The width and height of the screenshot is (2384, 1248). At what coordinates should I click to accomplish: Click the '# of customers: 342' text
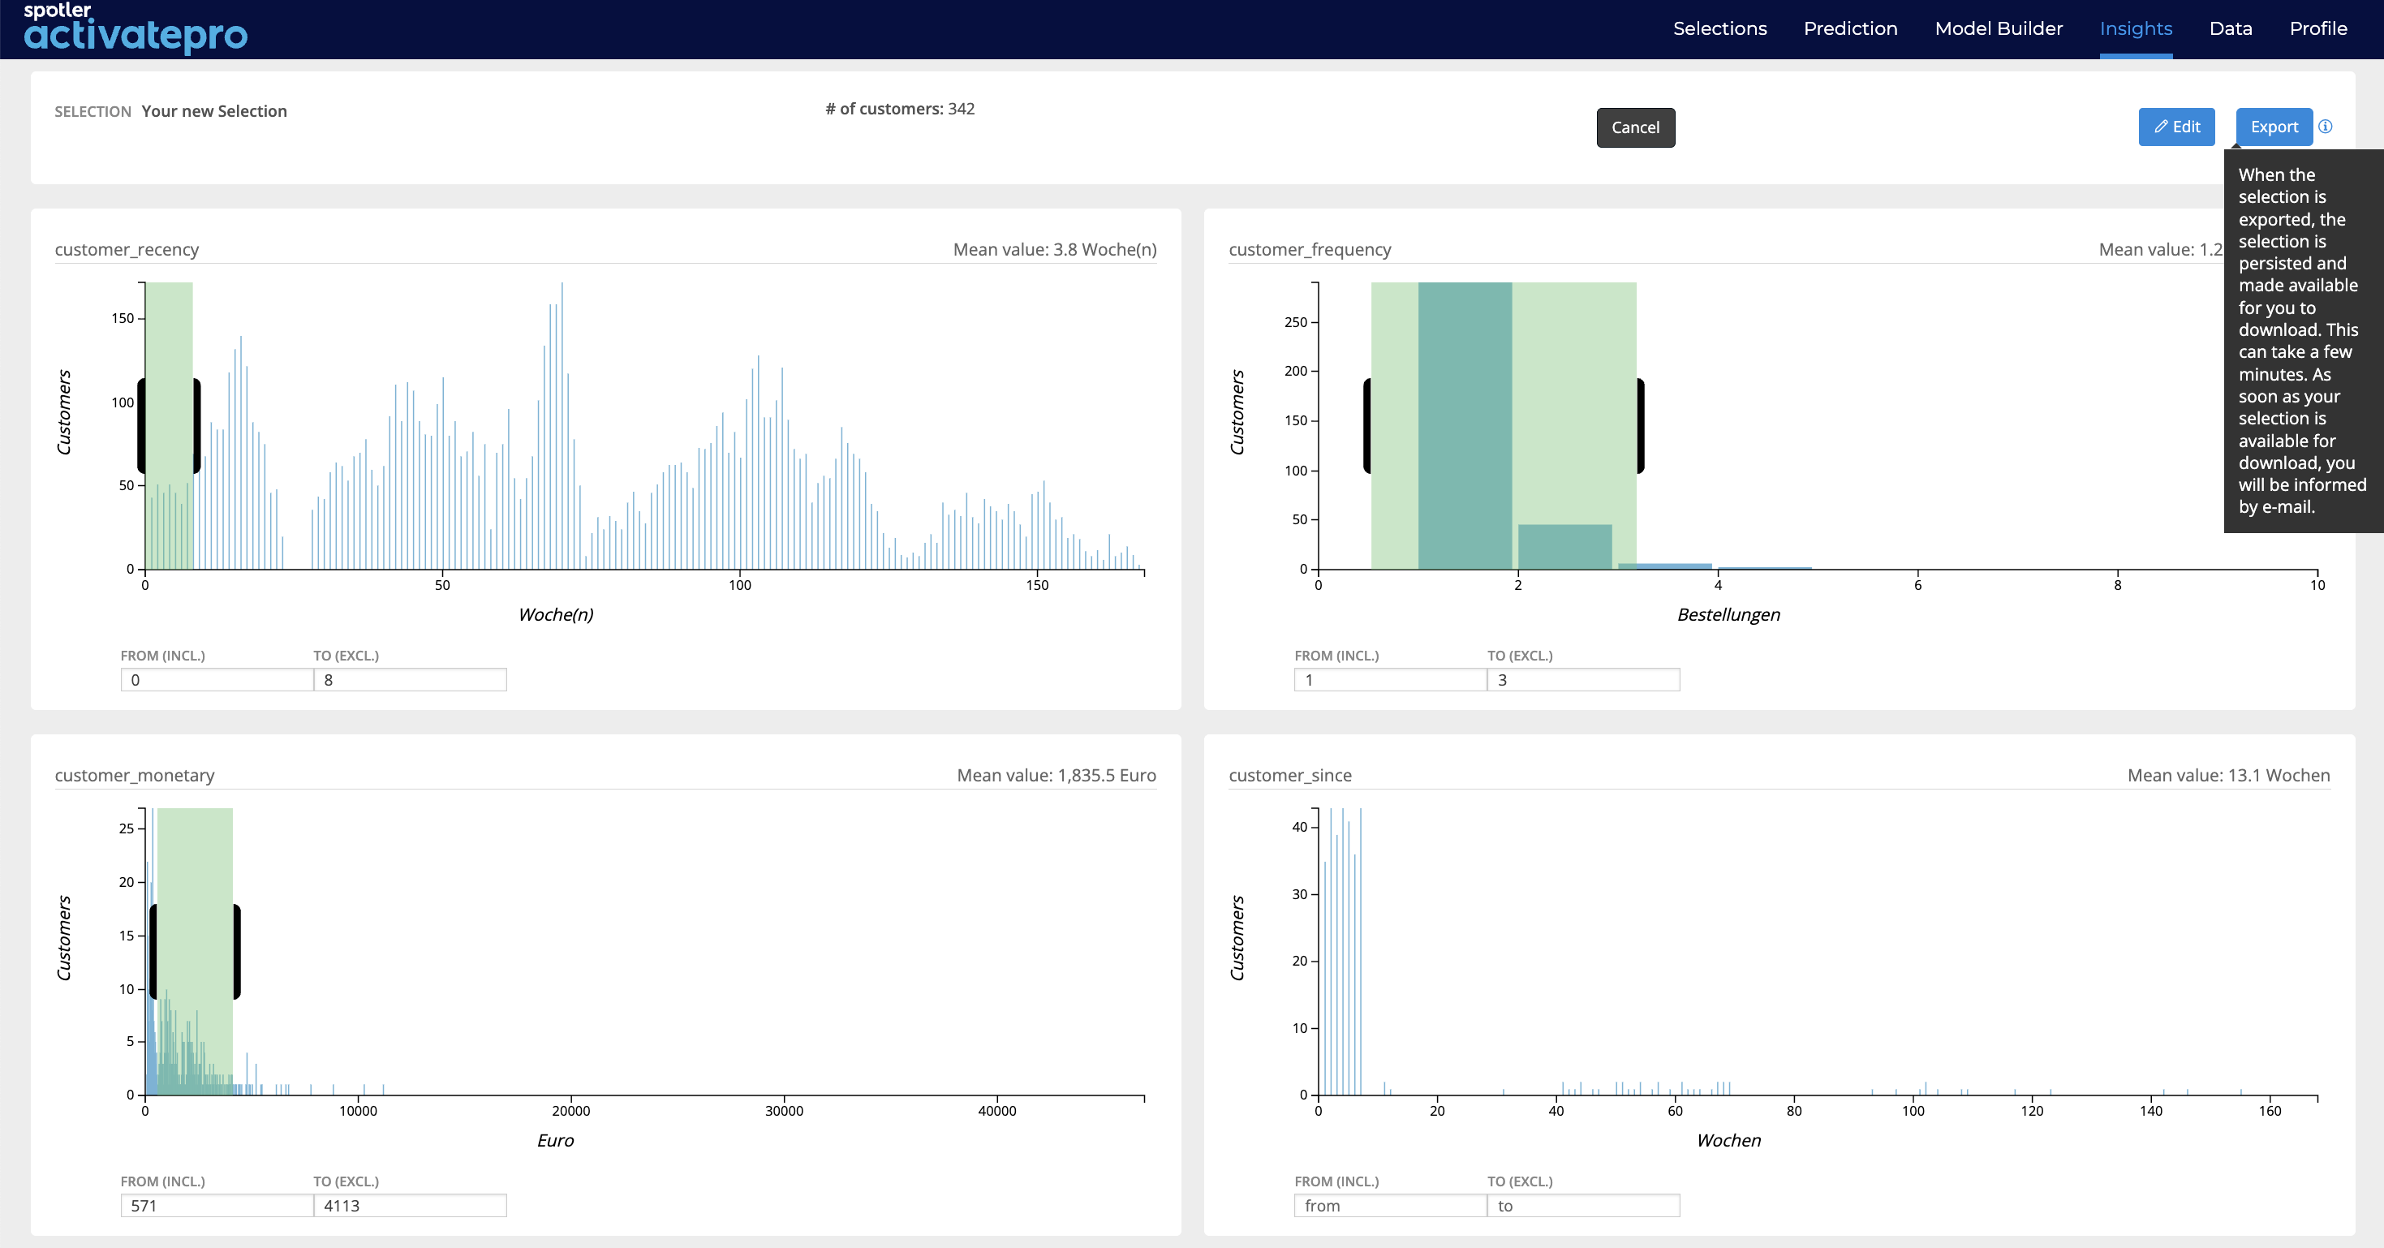[900, 108]
